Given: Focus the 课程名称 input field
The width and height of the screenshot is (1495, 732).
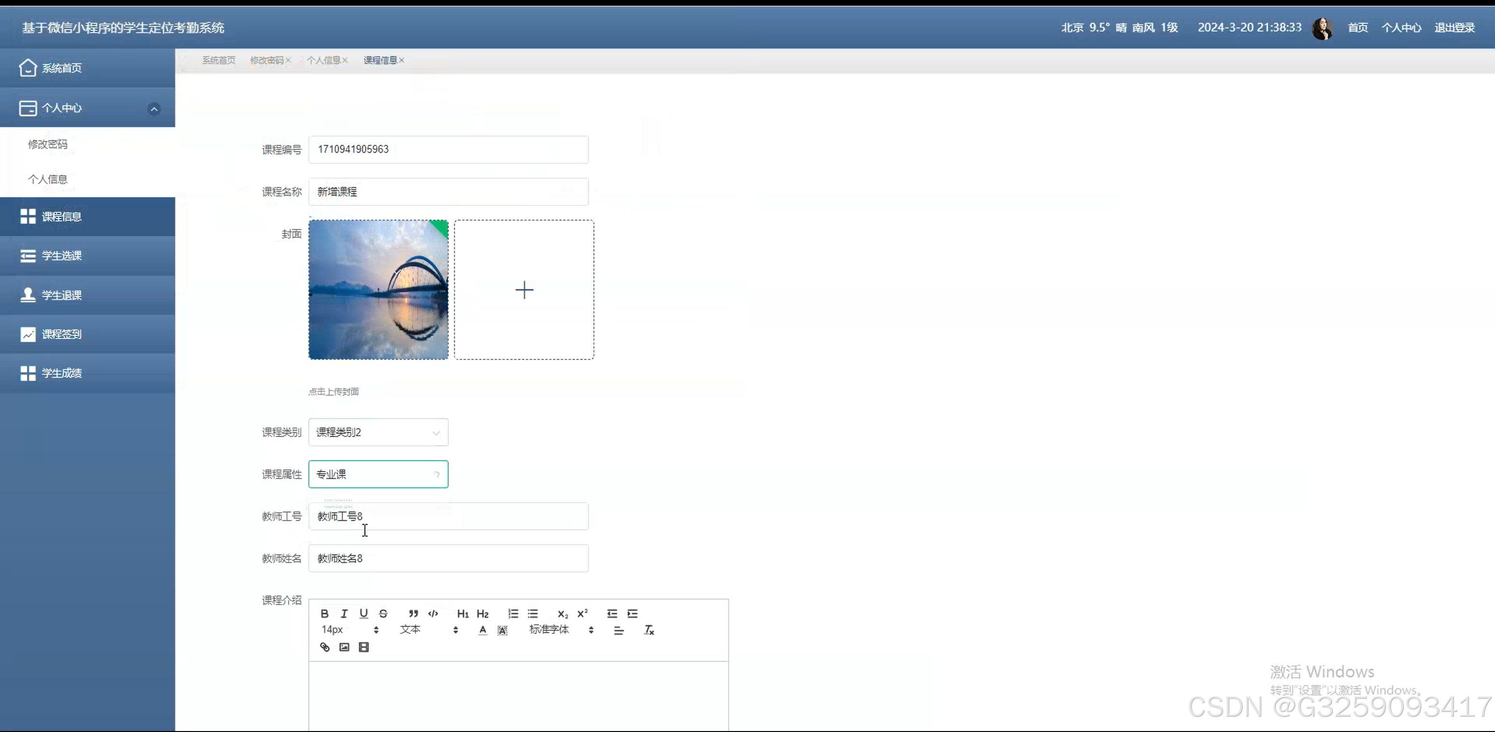Looking at the screenshot, I should coord(449,192).
